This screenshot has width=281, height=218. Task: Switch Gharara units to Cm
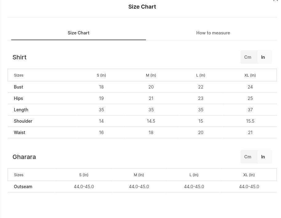(248, 157)
